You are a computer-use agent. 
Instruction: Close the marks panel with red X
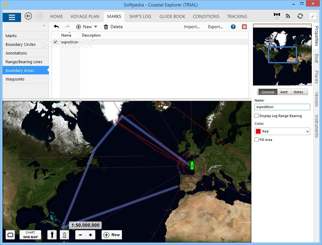[244, 27]
